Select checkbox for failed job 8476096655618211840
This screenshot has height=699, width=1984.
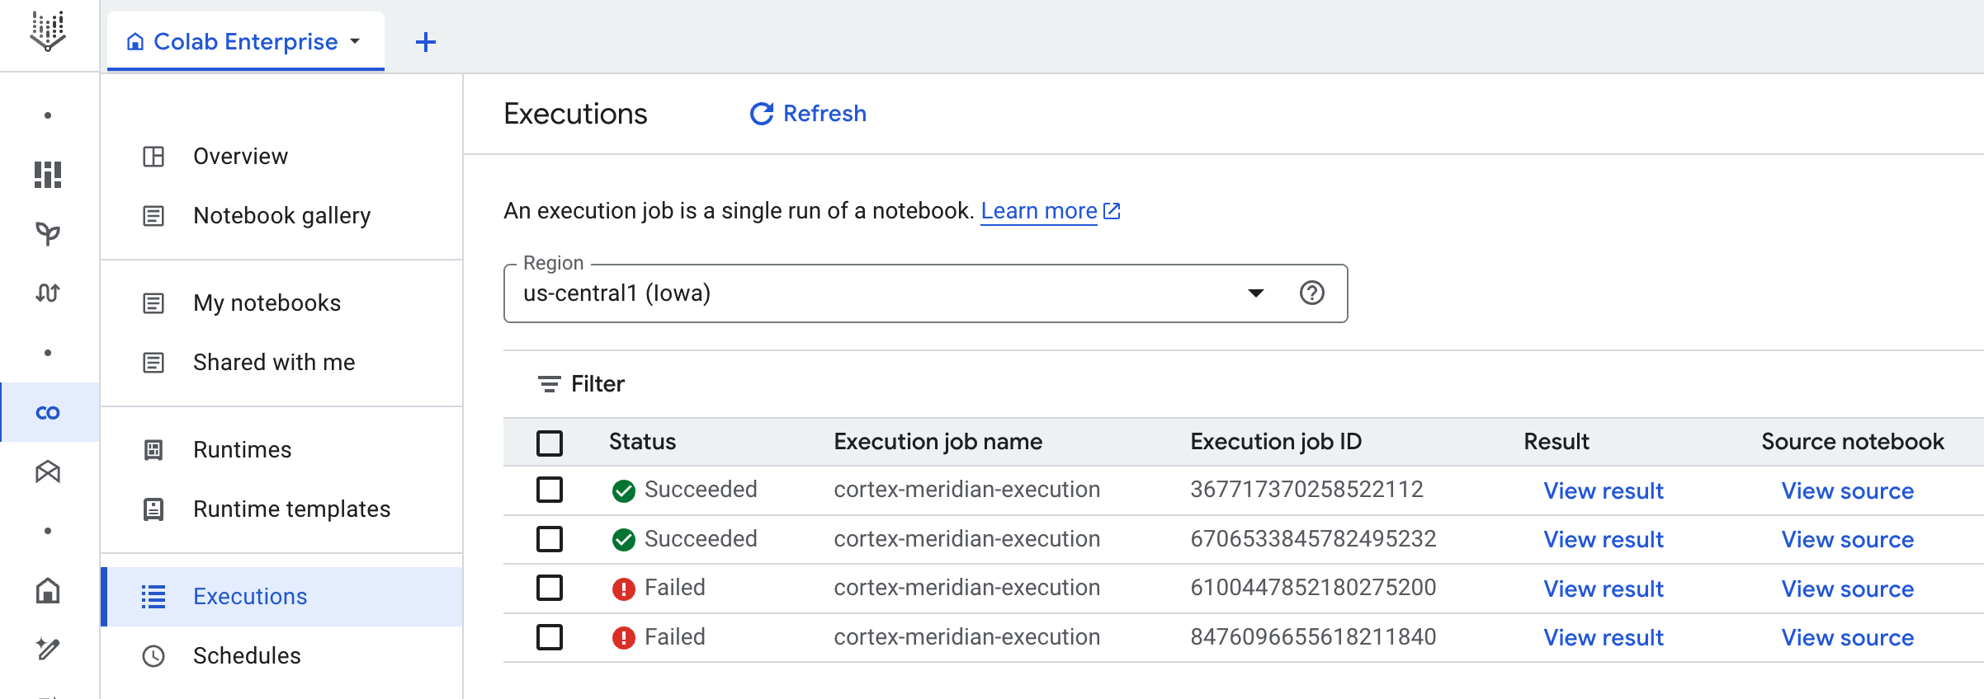pos(550,637)
